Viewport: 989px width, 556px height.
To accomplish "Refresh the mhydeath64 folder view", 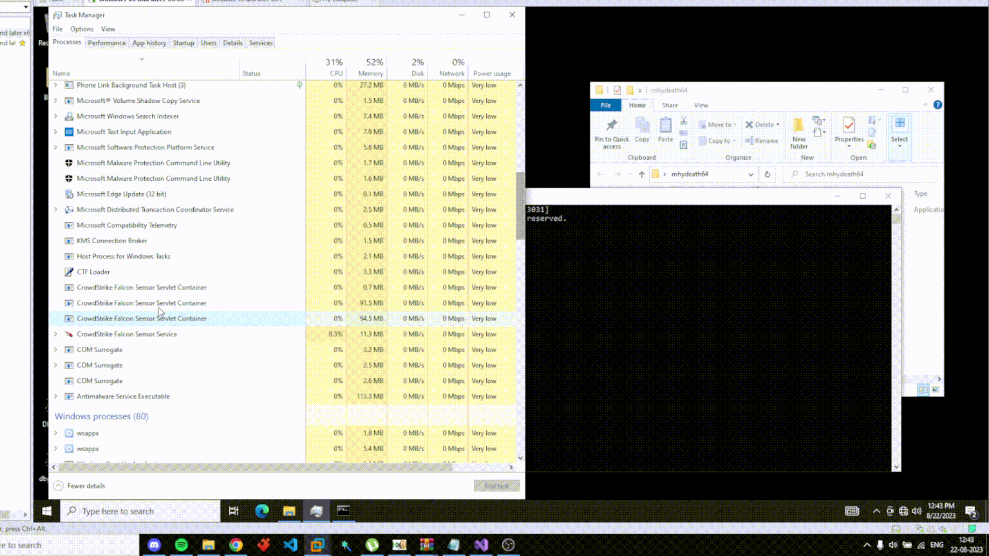I will point(767,174).
